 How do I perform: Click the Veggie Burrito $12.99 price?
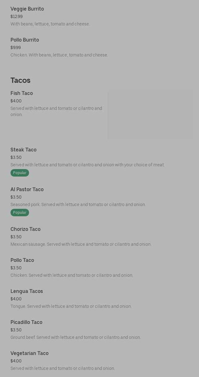(16, 17)
